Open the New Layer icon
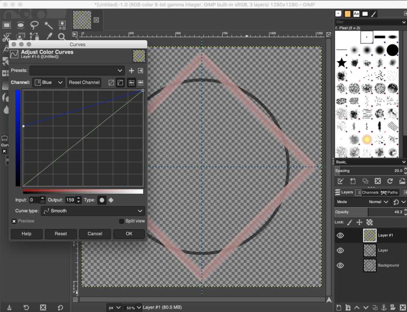The height and width of the screenshot is (312, 407). point(339,307)
